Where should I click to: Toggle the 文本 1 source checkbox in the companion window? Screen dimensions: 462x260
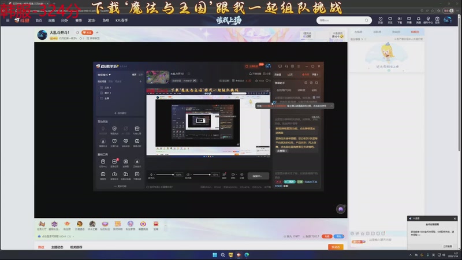pos(102,88)
